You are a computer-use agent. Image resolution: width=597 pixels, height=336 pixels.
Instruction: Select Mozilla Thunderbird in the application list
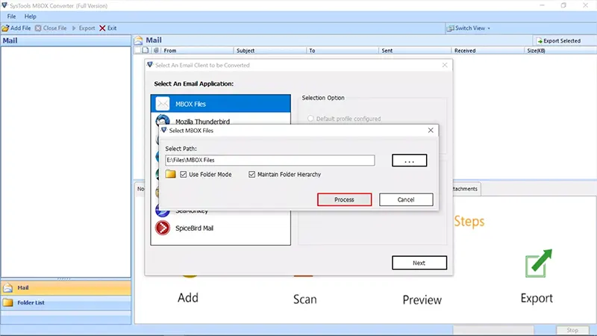pos(220,122)
